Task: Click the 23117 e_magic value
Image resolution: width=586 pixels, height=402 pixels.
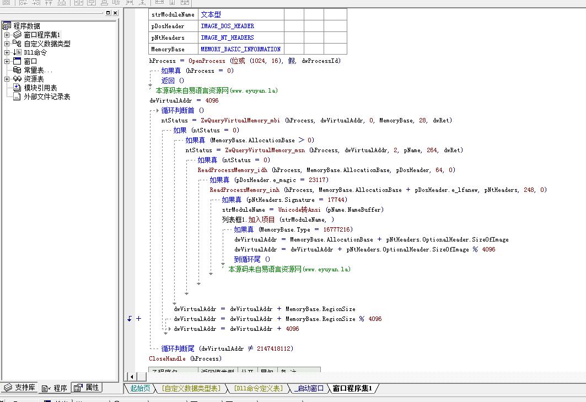Action: click(x=317, y=180)
